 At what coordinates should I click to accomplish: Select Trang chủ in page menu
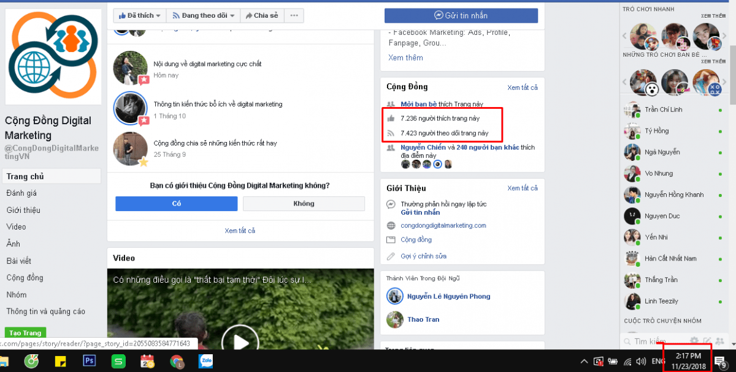click(x=51, y=176)
